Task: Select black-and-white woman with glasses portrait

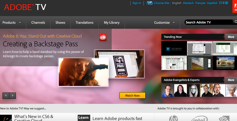Action: pos(193,90)
